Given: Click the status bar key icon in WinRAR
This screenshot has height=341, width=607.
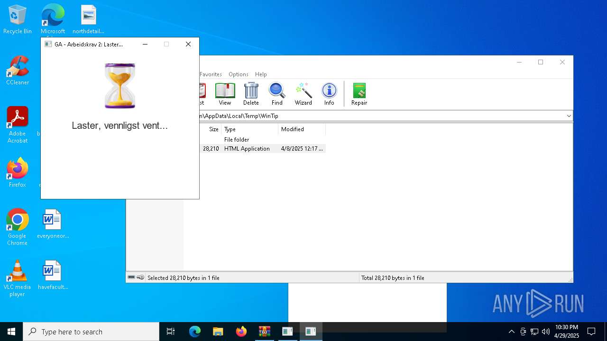Looking at the screenshot, I should click(140, 278).
